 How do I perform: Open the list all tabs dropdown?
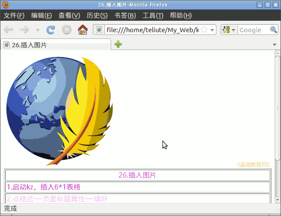click(274, 45)
